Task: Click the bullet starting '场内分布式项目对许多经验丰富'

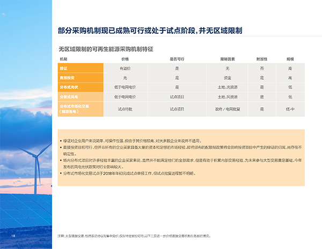Action: pyautogui.click(x=181, y=163)
